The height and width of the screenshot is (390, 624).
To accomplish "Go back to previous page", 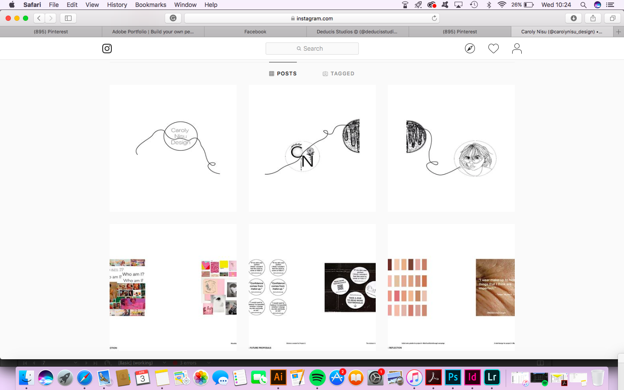I will point(39,18).
